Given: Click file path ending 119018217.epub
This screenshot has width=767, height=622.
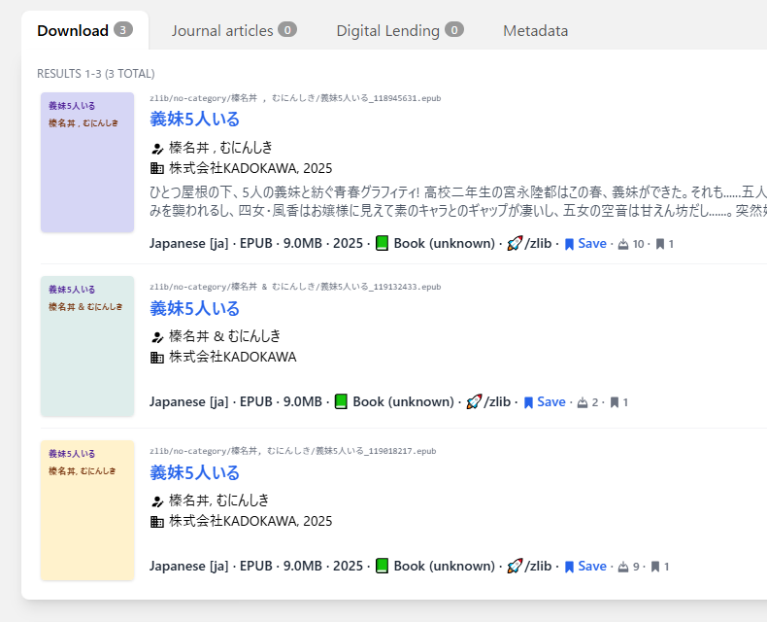Looking at the screenshot, I should (x=293, y=451).
